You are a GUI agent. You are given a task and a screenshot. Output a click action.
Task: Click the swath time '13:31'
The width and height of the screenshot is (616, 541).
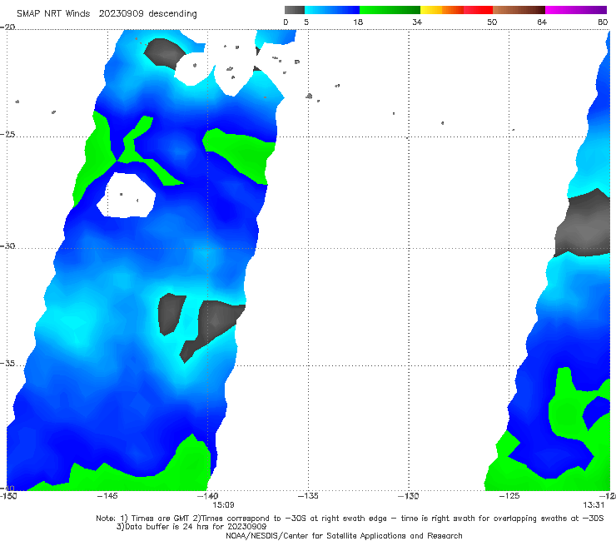(594, 505)
